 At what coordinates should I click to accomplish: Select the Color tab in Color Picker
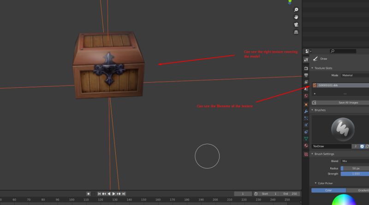328,190
